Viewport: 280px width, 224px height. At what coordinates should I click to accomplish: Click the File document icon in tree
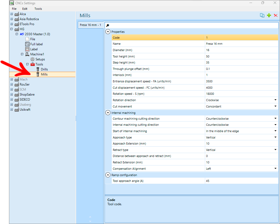pyautogui.click(x=27, y=39)
